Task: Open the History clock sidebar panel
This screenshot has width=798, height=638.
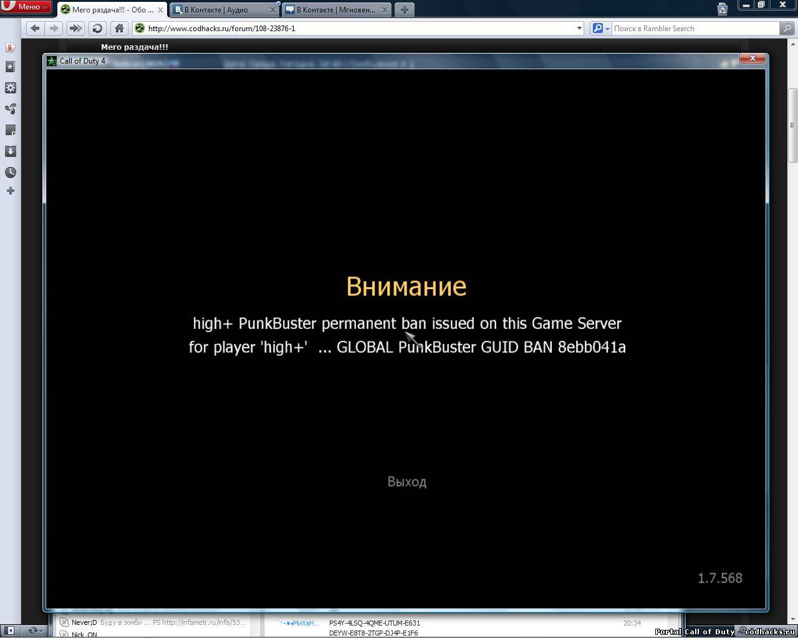Action: point(11,173)
